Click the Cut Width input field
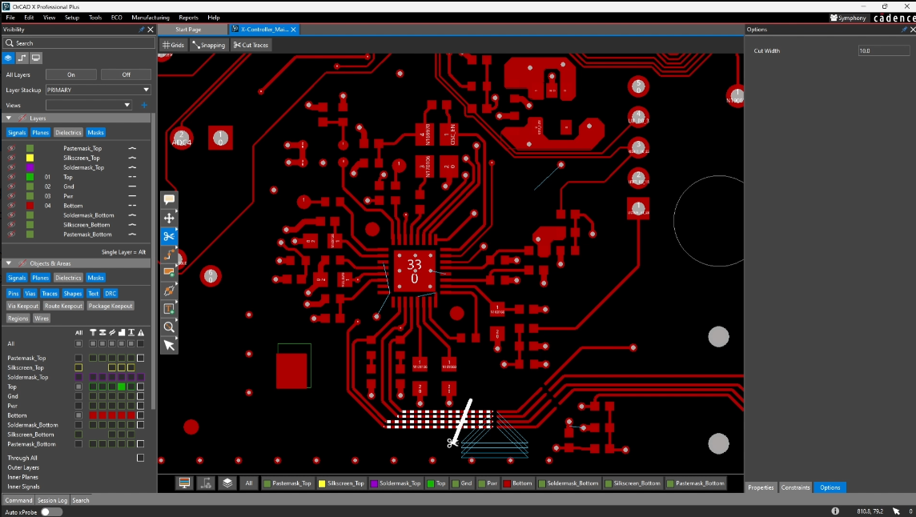The width and height of the screenshot is (916, 517). tap(884, 50)
